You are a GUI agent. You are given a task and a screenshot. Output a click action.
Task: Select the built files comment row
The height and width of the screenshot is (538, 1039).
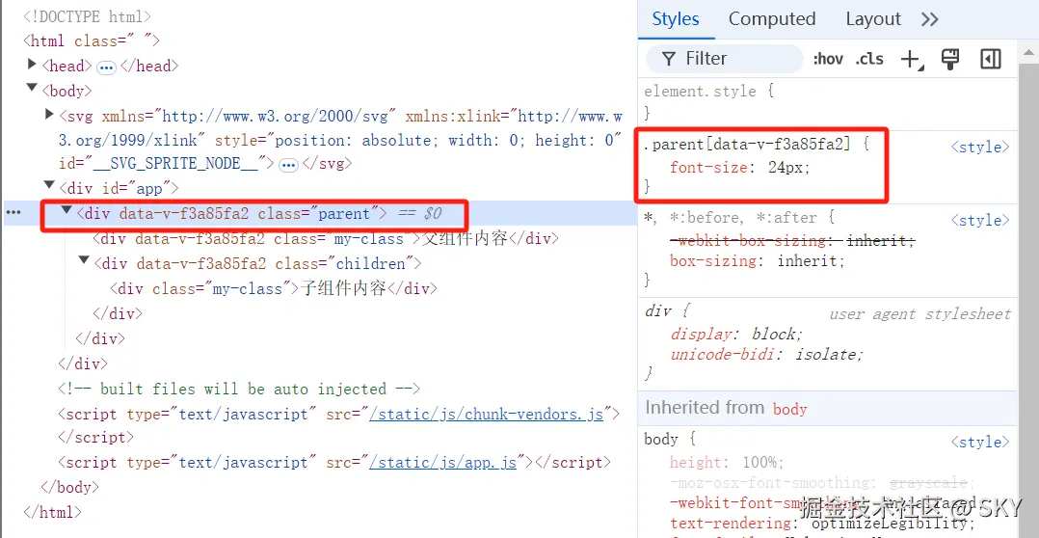239,389
